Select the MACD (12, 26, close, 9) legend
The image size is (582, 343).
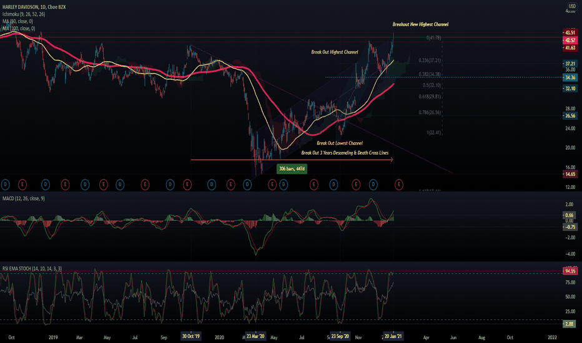(x=23, y=198)
